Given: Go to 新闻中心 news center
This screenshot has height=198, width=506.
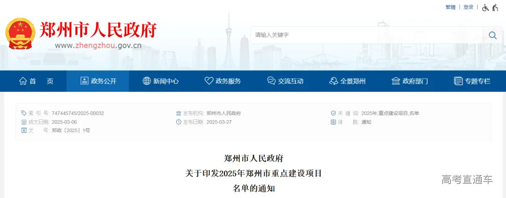Looking at the screenshot, I should point(160,81).
